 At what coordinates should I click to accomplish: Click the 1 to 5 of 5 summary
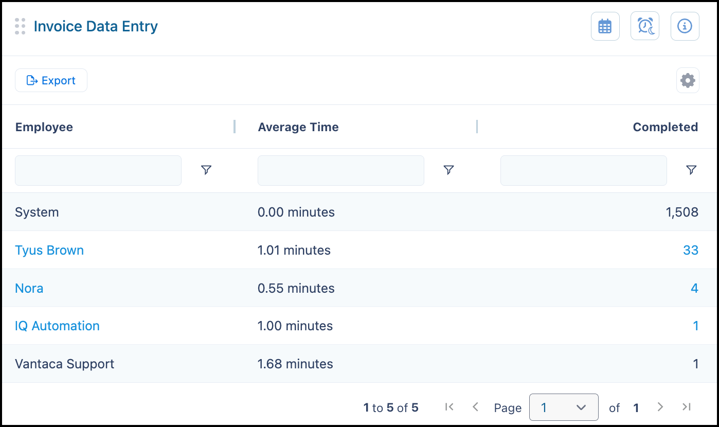tap(391, 408)
